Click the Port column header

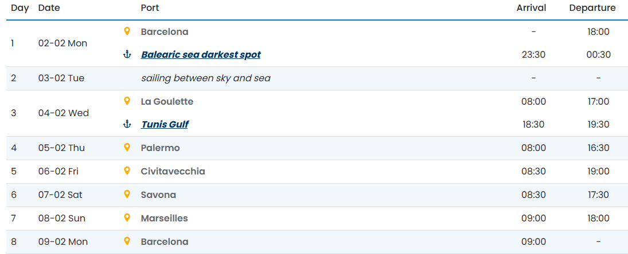[x=150, y=8]
